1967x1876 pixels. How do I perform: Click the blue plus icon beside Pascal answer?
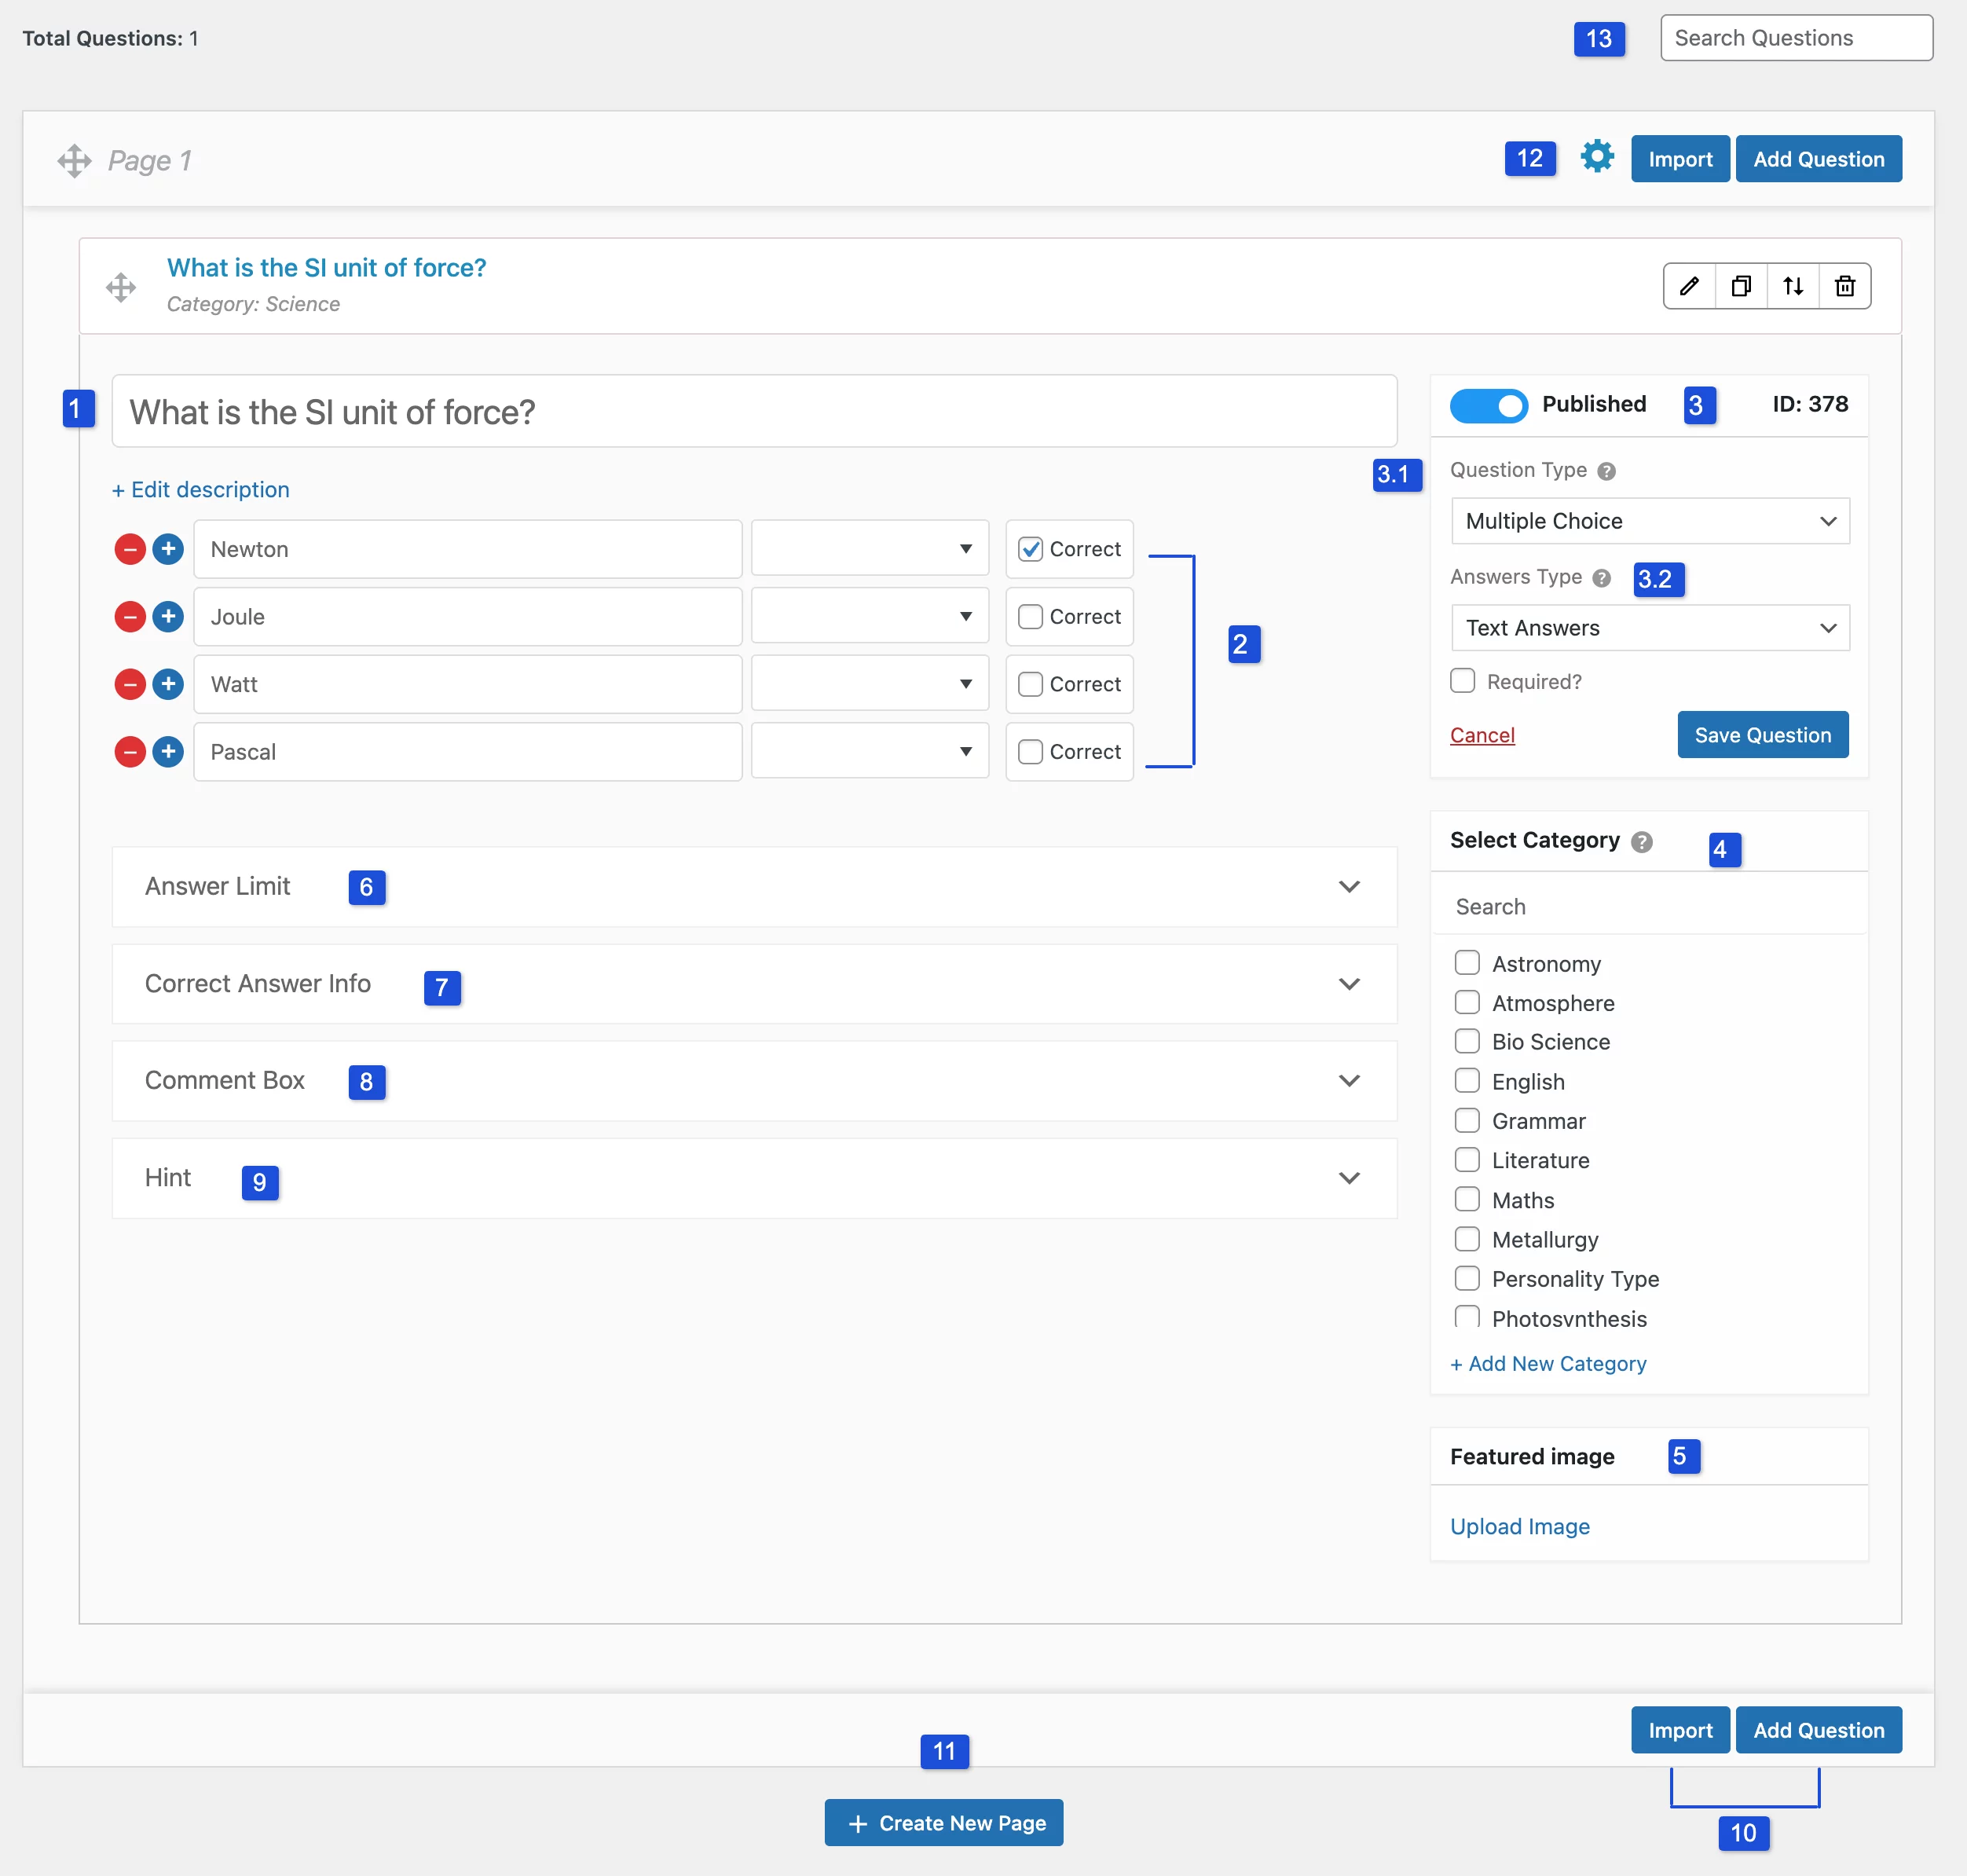(x=168, y=751)
